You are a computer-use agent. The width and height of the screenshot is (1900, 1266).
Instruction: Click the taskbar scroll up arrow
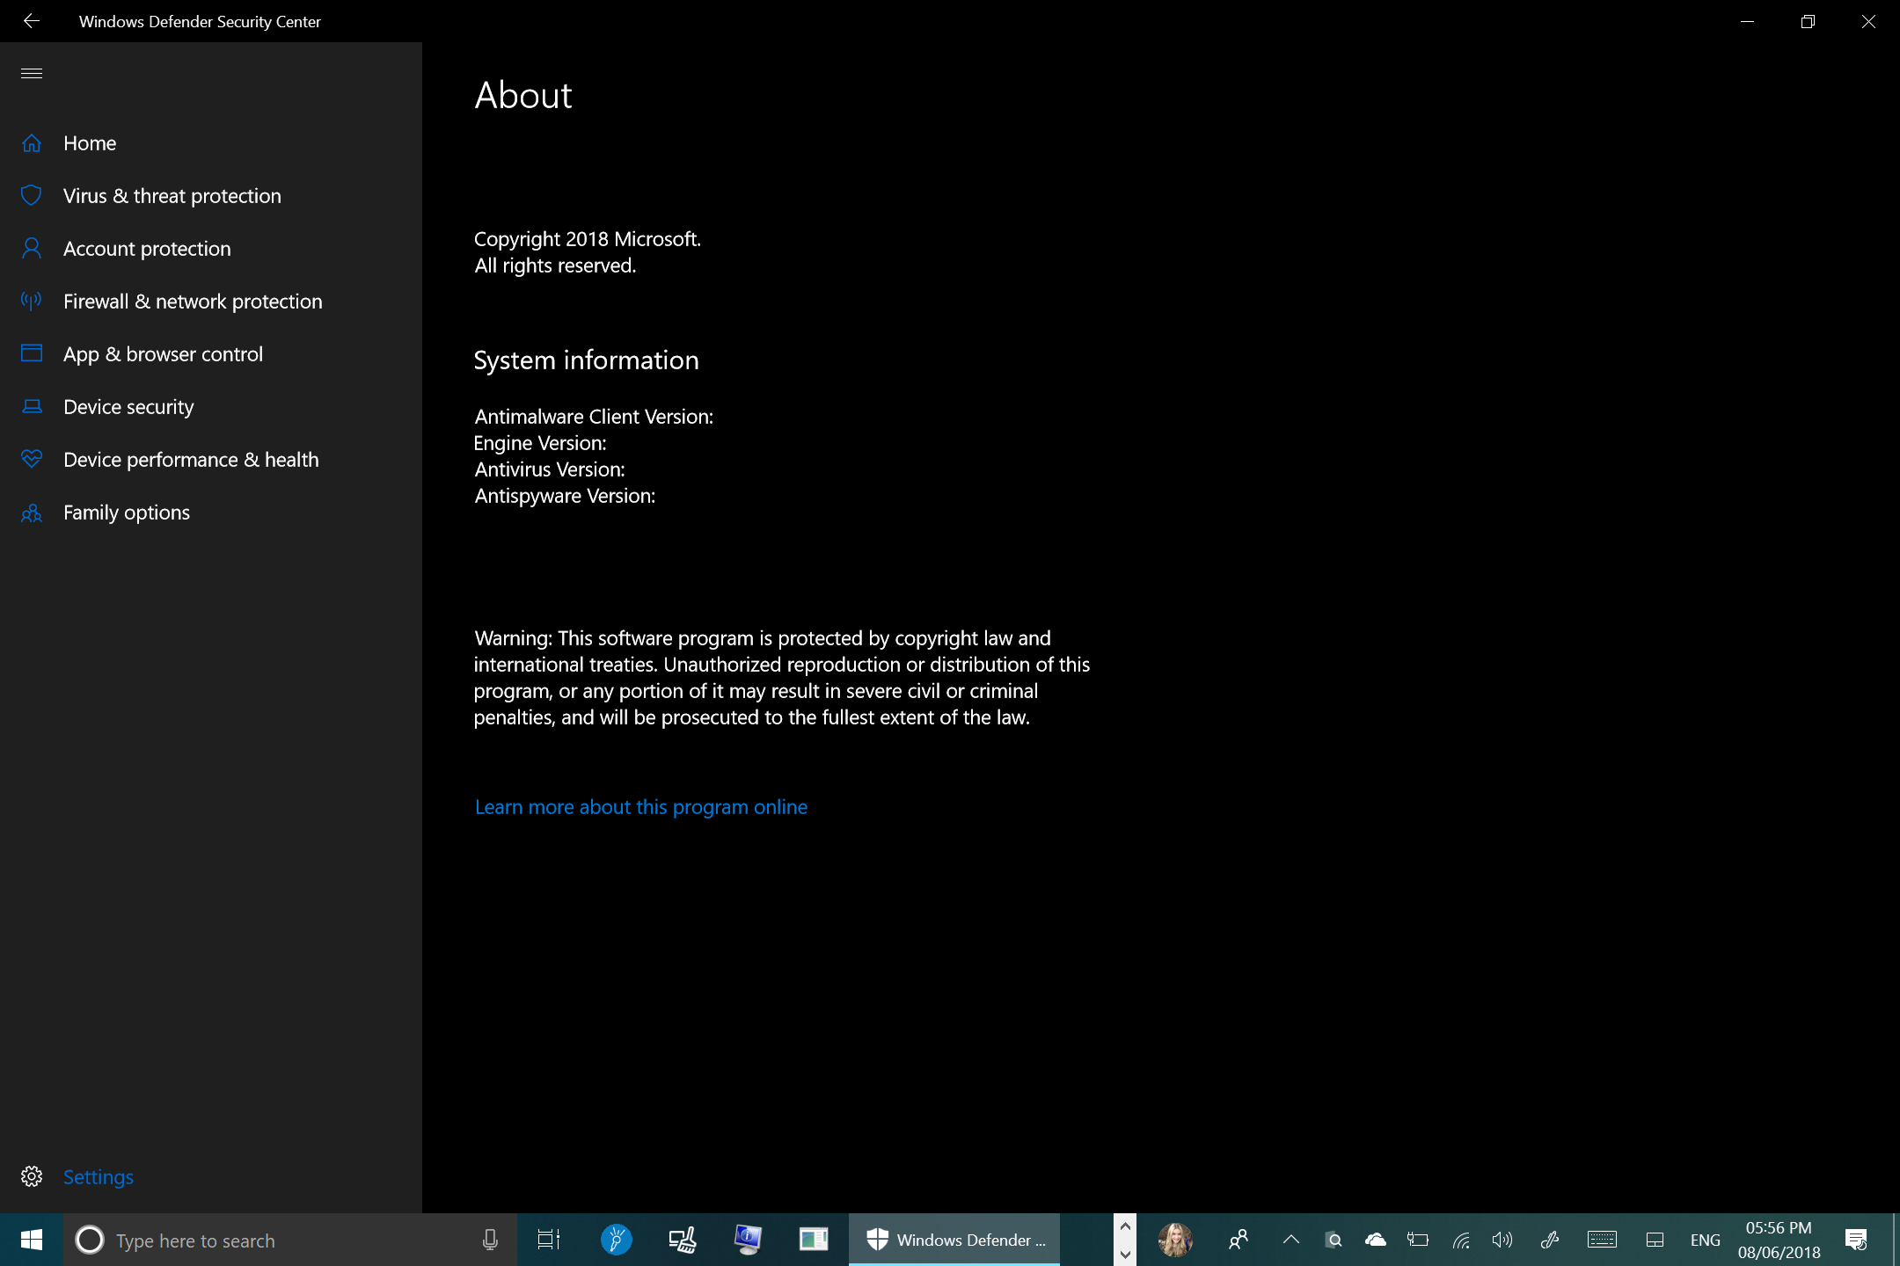[1125, 1226]
